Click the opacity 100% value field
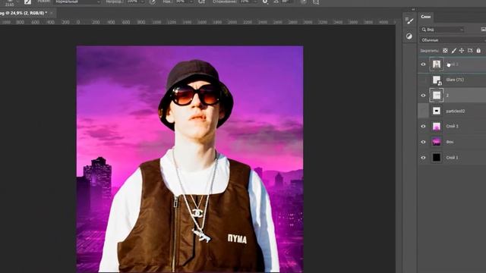The image size is (486, 273). [133, 2]
